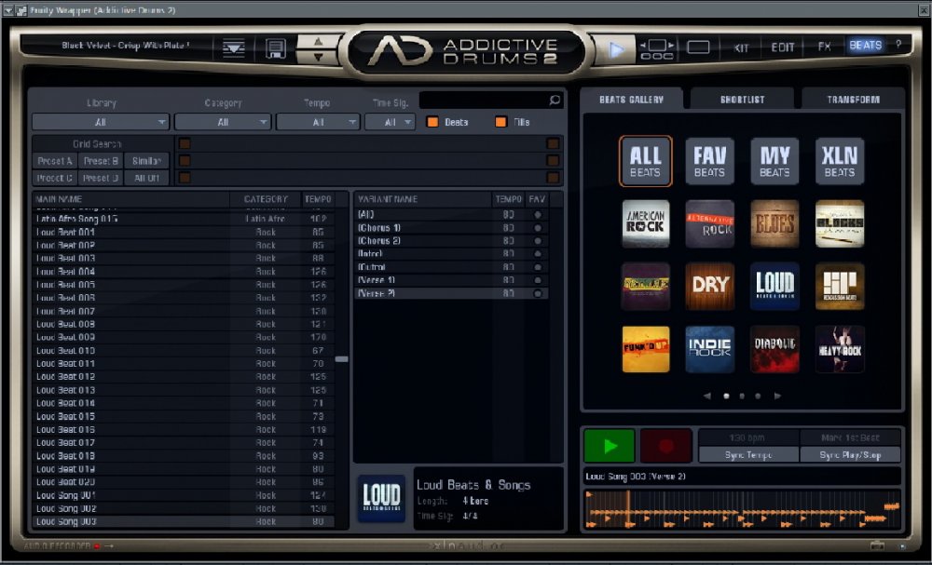Toggle favorite for (Chorus 1) variant
932x565 pixels.
[x=538, y=228]
